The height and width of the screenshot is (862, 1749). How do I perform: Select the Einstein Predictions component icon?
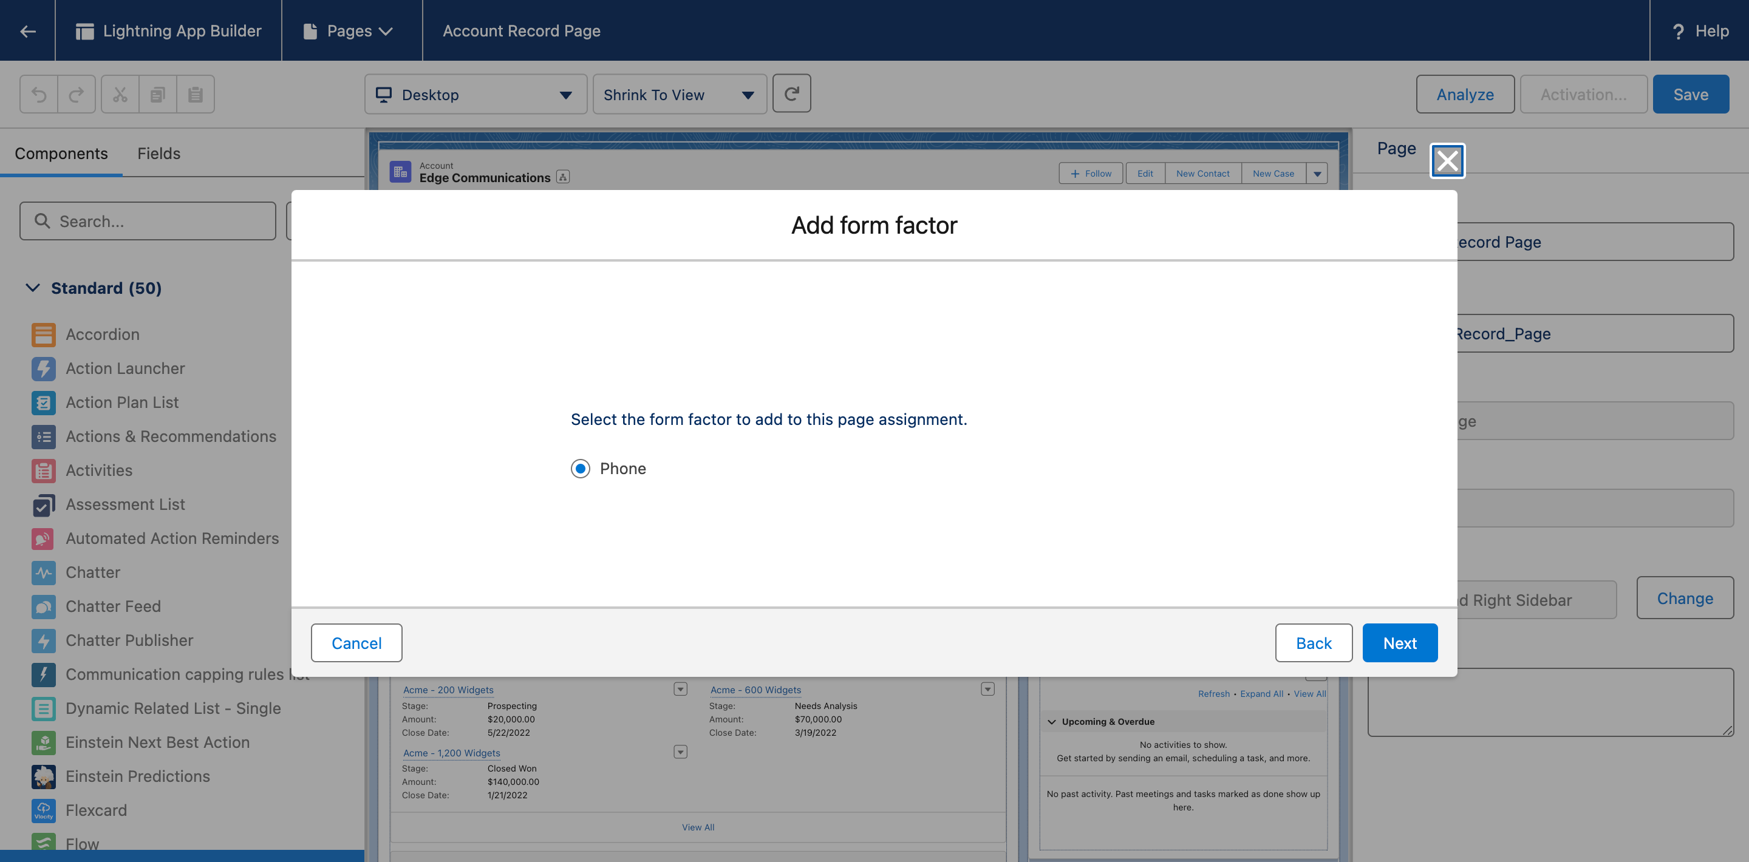(43, 776)
